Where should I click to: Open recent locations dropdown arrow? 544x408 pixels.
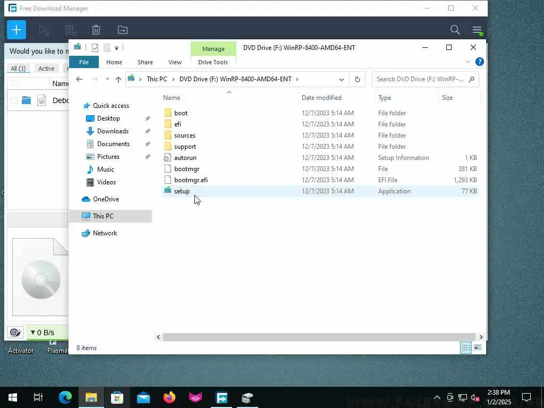(107, 79)
